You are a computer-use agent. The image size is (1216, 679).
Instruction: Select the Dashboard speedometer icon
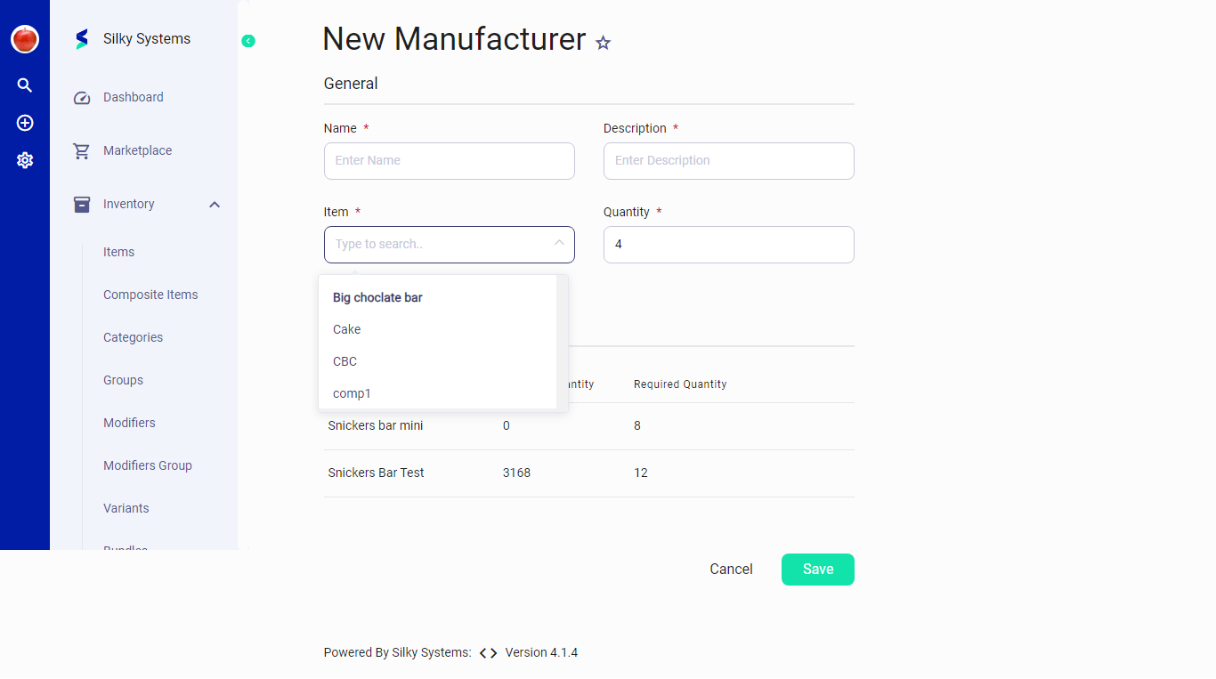[x=81, y=97]
